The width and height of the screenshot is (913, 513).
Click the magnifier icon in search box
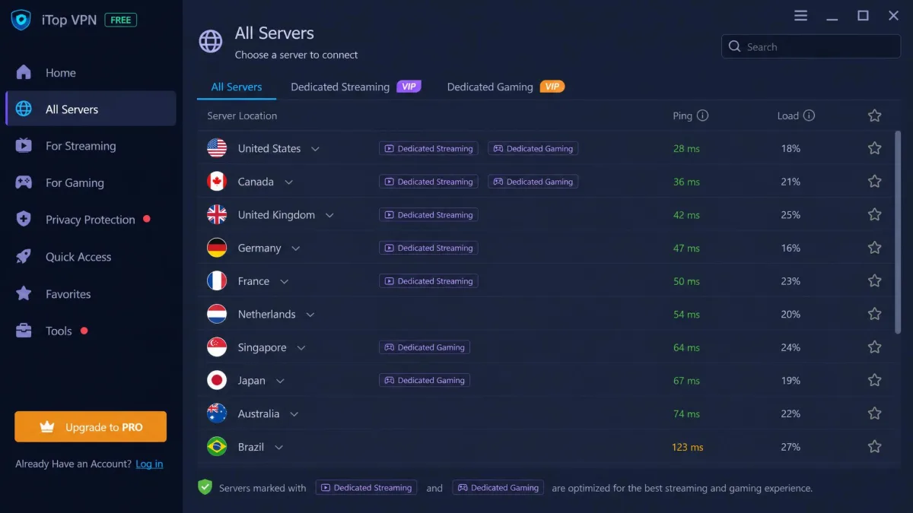734,46
